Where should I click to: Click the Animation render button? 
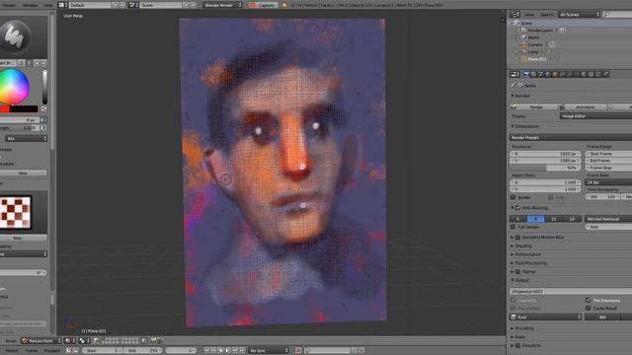[x=583, y=106]
